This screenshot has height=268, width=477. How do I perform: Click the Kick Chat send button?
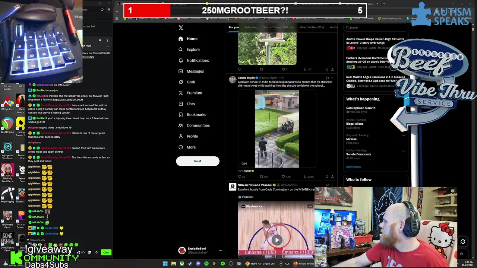[106, 252]
